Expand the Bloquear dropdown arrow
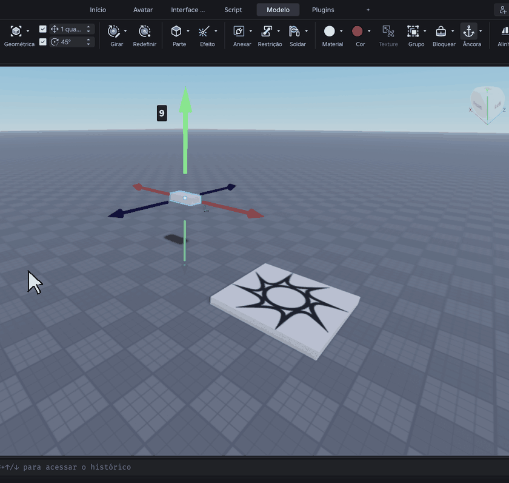Image resolution: width=509 pixels, height=483 pixels. pyautogui.click(x=453, y=31)
